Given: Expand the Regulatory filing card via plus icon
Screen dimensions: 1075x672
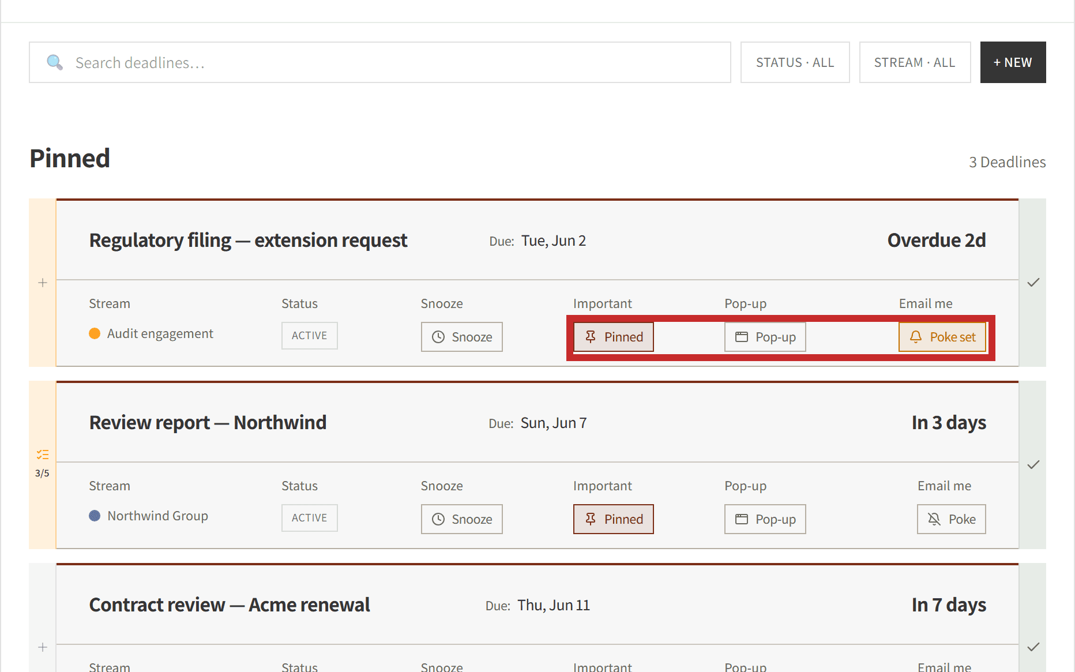Looking at the screenshot, I should pos(43,283).
